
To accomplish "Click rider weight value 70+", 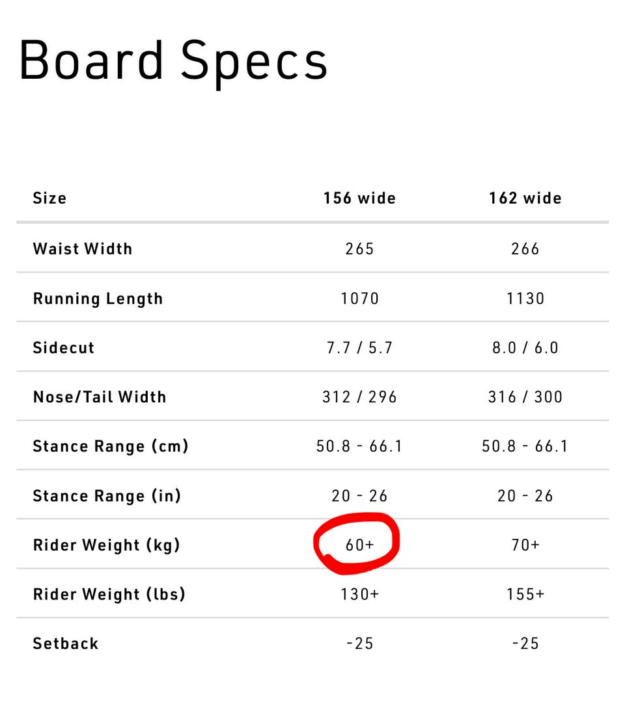I will coord(525,545).
